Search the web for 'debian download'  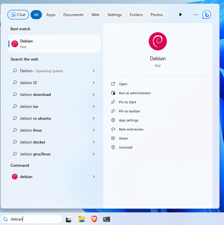click(35, 95)
